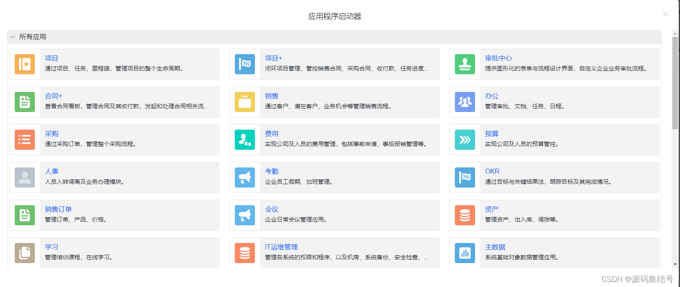680x287 pixels.
Task: Go to the 销售订单 link
Action: 58,209
